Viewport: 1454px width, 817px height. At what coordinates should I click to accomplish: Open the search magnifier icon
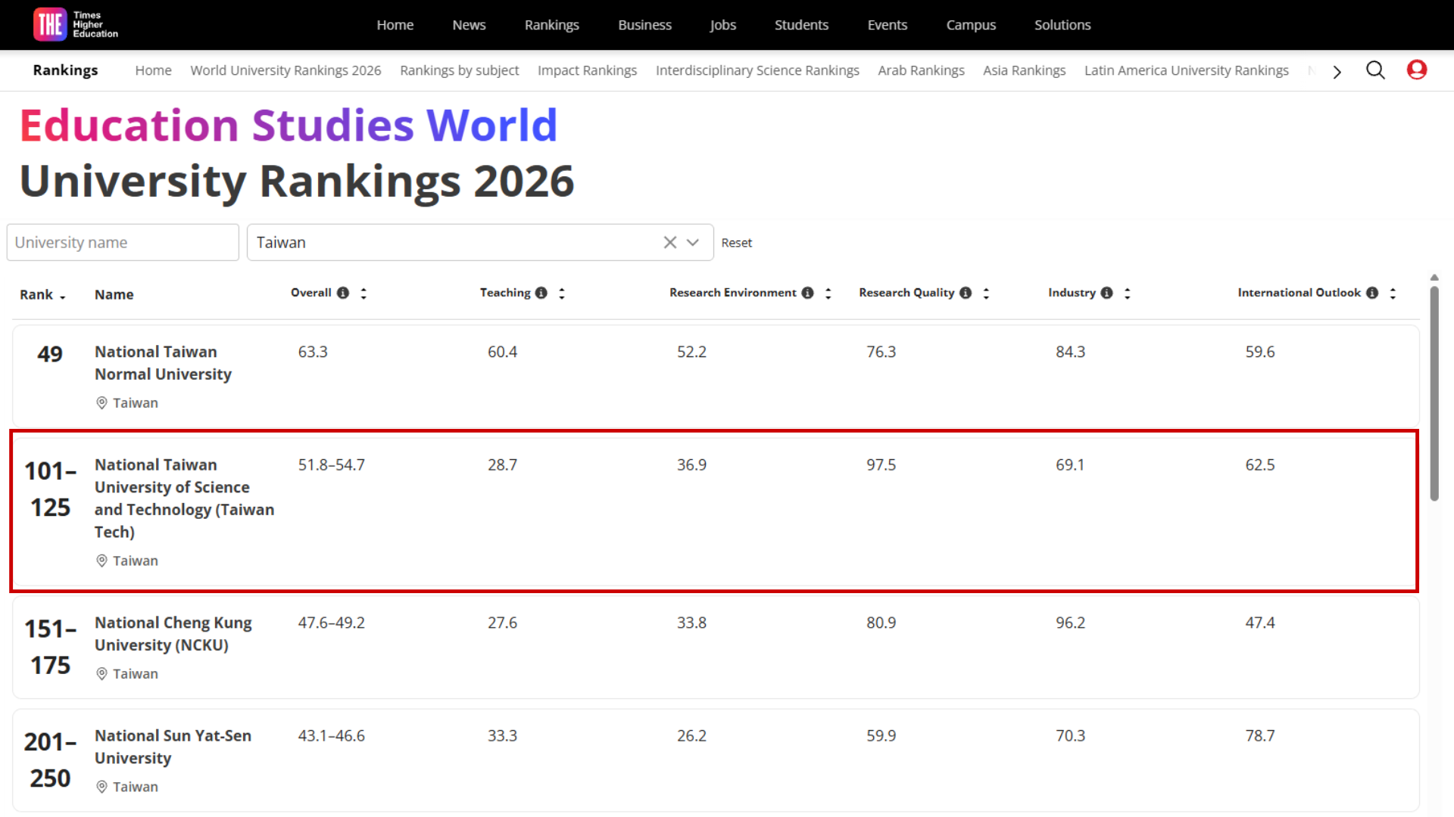1375,70
